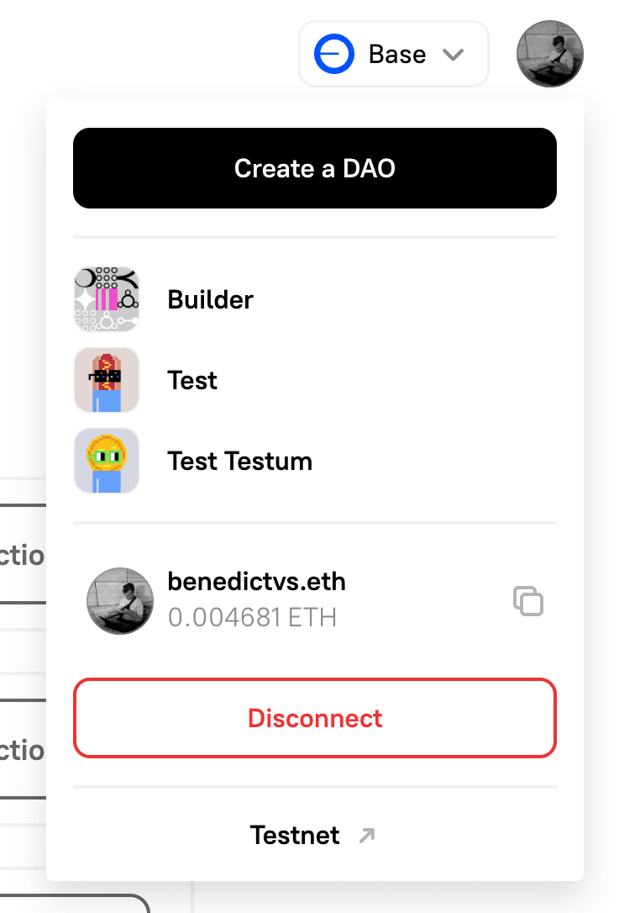Click the external arrow icon beside Testnet
Screen dimensions: 640x913
[366, 836]
